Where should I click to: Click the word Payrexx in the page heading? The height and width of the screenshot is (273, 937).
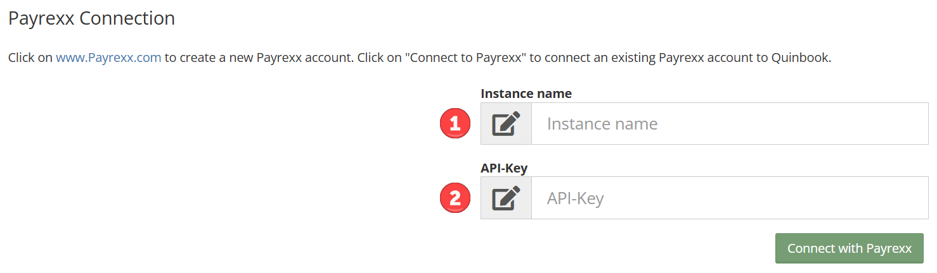click(x=42, y=18)
